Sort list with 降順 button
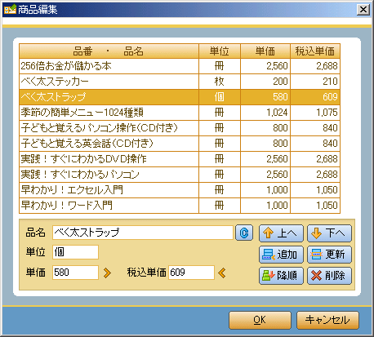 coord(281,276)
